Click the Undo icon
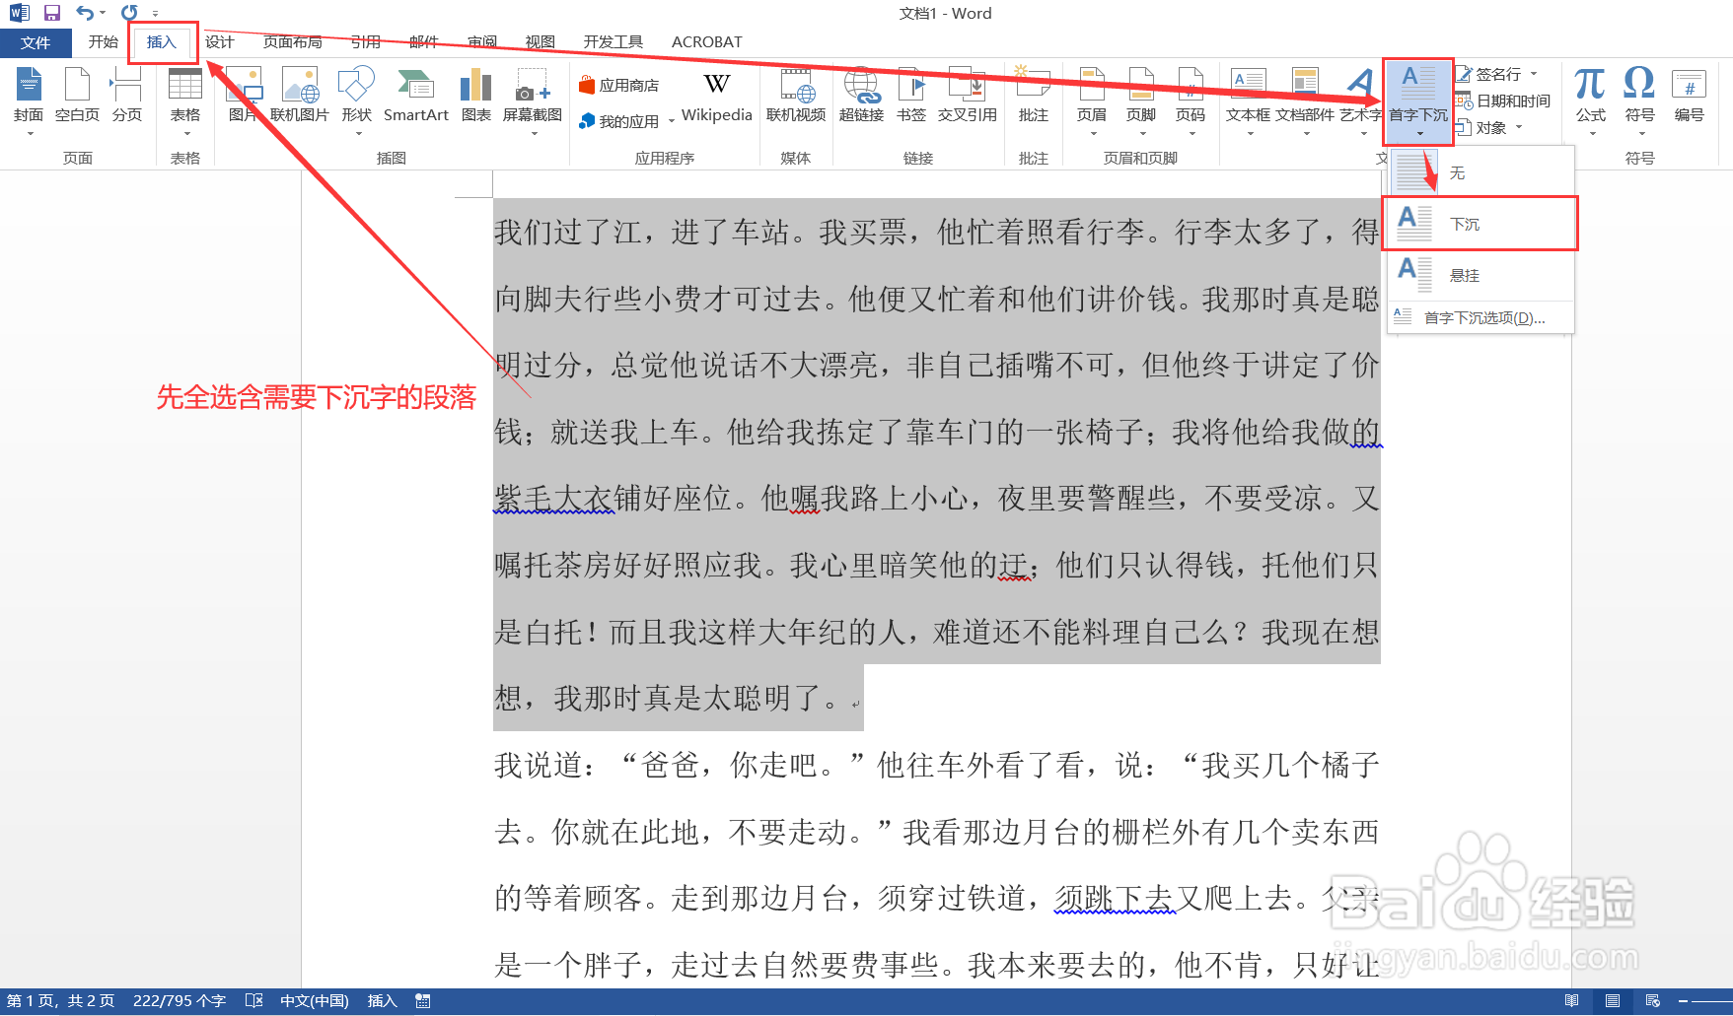 point(86,13)
